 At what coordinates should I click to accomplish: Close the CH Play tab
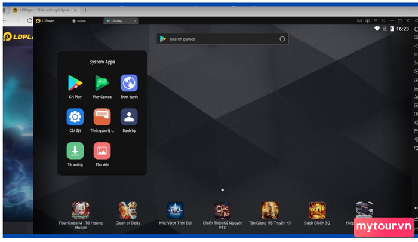coord(135,21)
